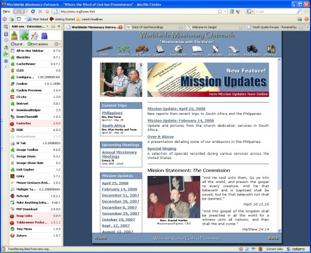Open the location bar history dropdown
The image size is (311, 253).
(225, 11)
